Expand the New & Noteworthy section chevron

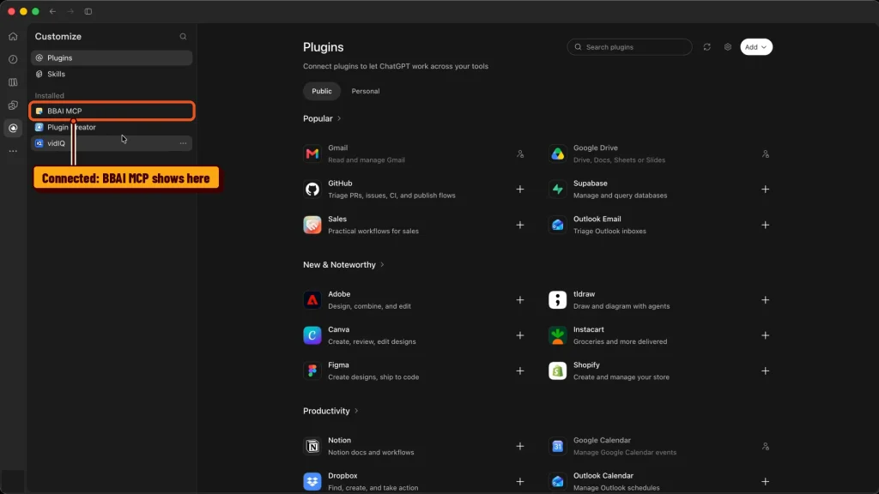(x=382, y=265)
